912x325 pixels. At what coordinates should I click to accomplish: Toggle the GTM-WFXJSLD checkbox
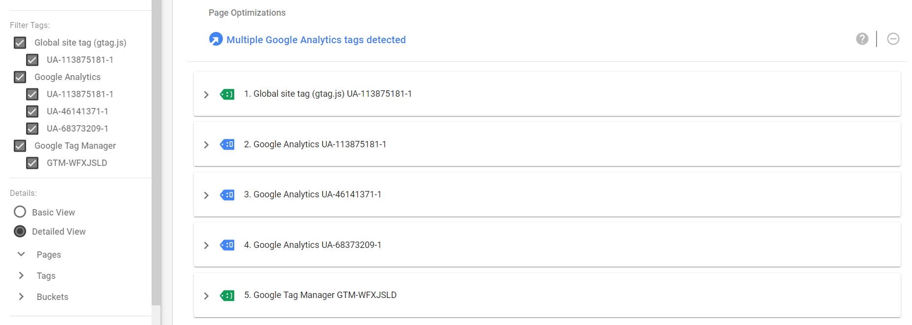click(x=32, y=163)
